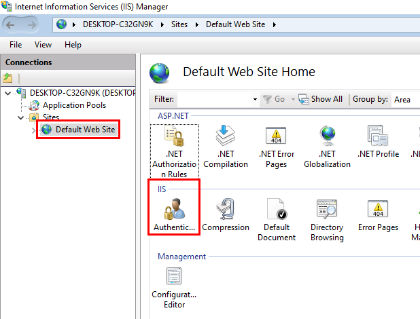Viewport: 420px width, 319px height.
Task: Open the Group by Area combo box
Action: [406, 100]
